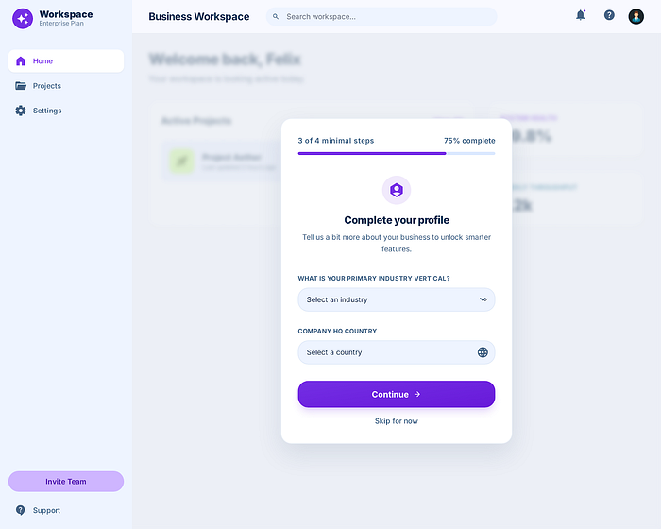Screen dimensions: 661x529
Task: Click the help question mark icon
Action: pyautogui.click(x=609, y=15)
